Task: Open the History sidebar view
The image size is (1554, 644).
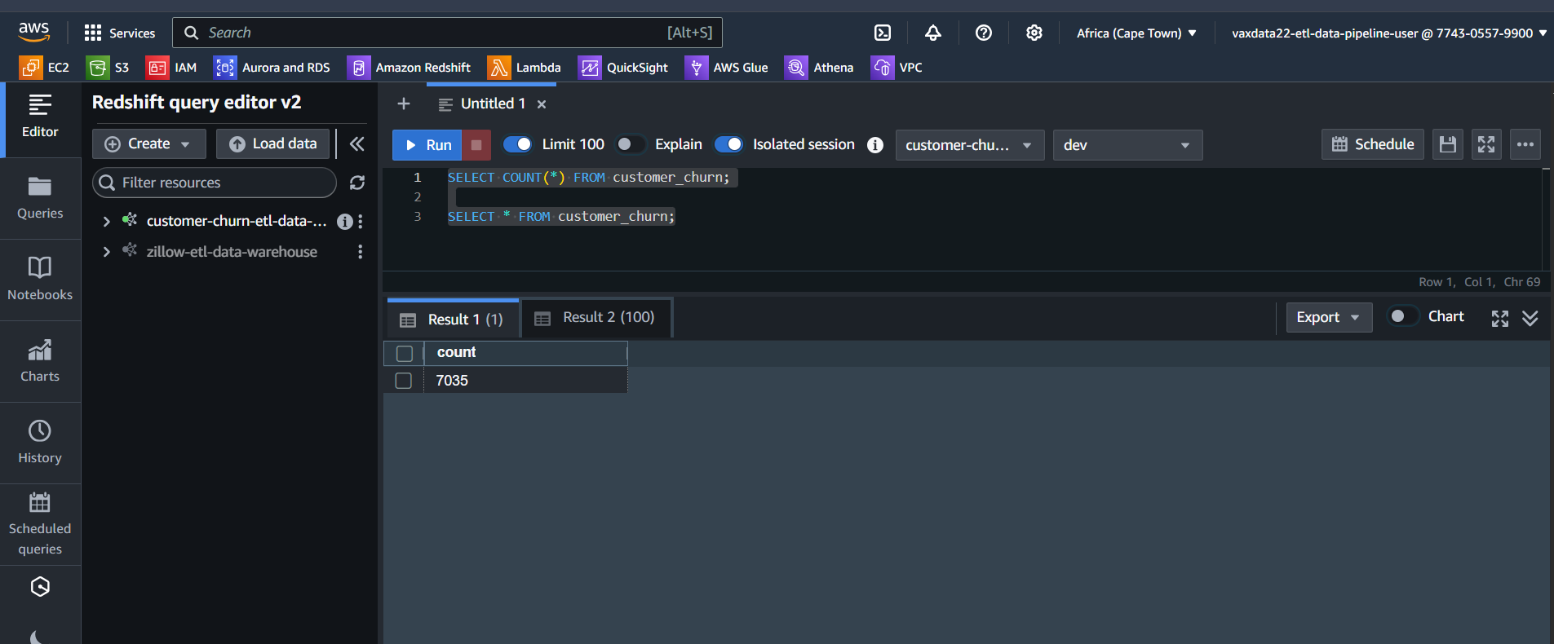Action: [x=40, y=443]
